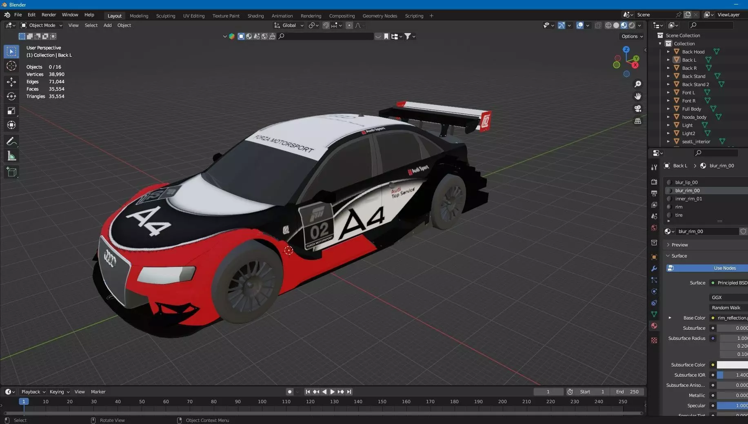Select the Rotate tool
The image size is (748, 424).
(11, 96)
